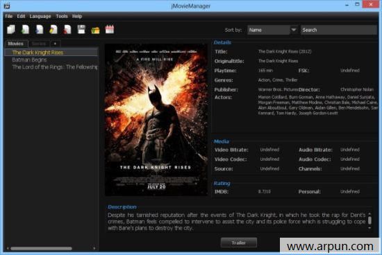Open the Edit menu
382x255 pixels.
(x=21, y=17)
